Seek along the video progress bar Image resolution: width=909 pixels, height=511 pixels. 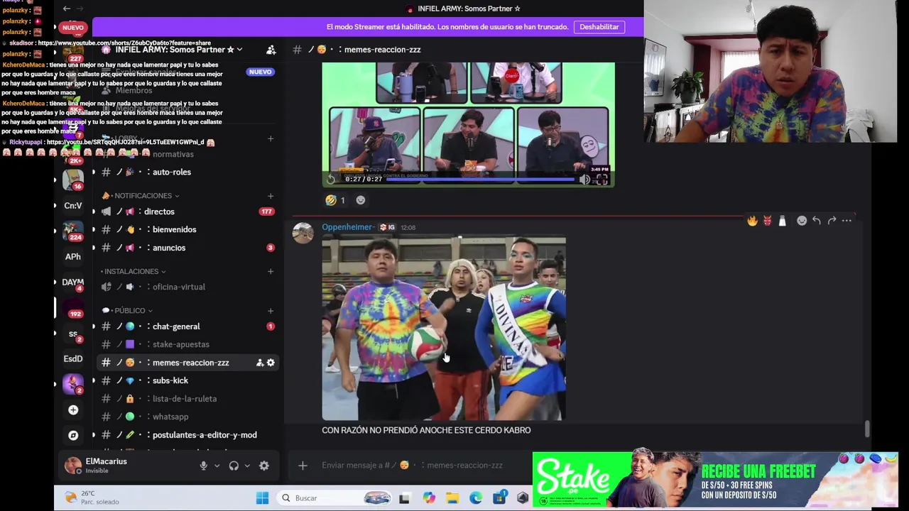pyautogui.click(x=480, y=180)
